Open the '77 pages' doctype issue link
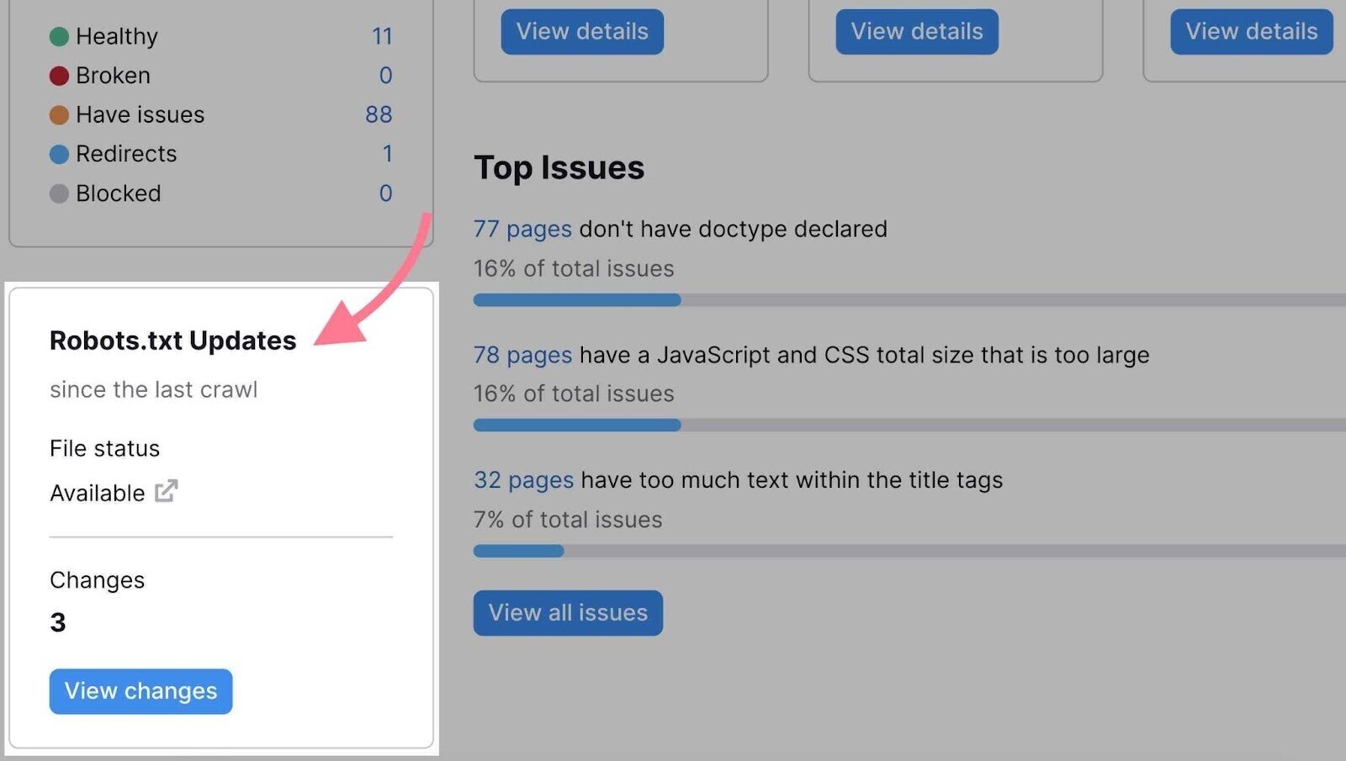The image size is (1346, 761). [522, 229]
